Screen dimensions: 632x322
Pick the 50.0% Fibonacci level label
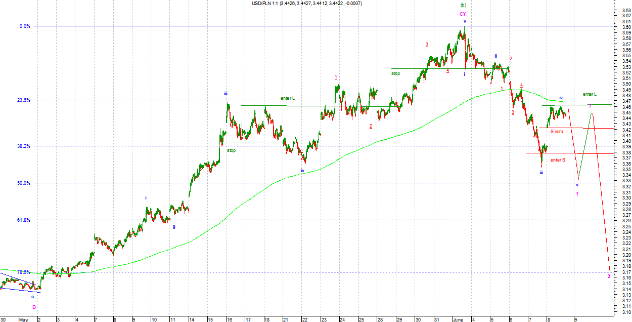coord(24,183)
